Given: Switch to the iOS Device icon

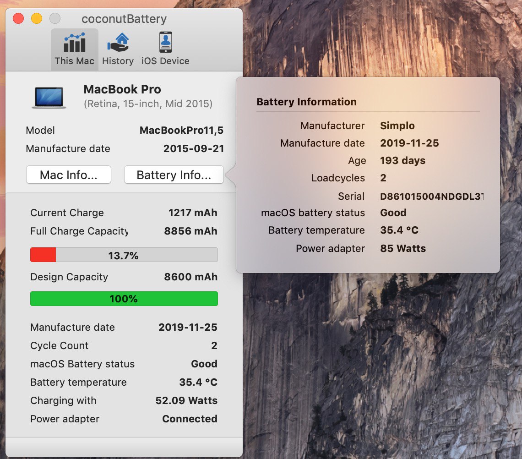Looking at the screenshot, I should (165, 42).
